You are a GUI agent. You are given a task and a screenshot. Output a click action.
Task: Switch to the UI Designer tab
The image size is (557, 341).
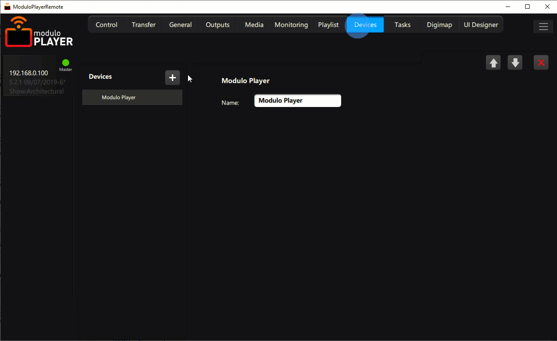click(481, 25)
